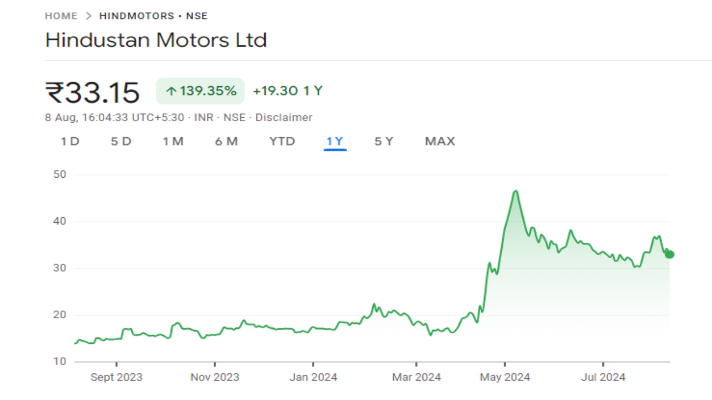Viewport: 712px width, 400px height.
Task: Click the Hindustan Motors Ltd title
Action: point(156,40)
